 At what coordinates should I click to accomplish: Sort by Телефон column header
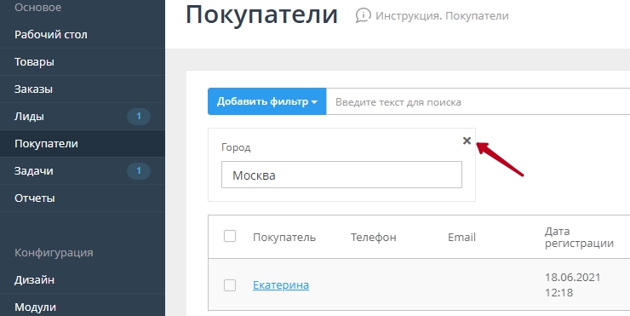coord(373,237)
